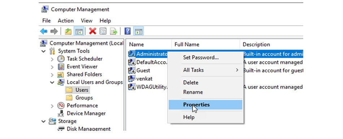Viewport: 343px width, 139px height.
Task: Choose Help from the context menu
Action: click(x=205, y=117)
